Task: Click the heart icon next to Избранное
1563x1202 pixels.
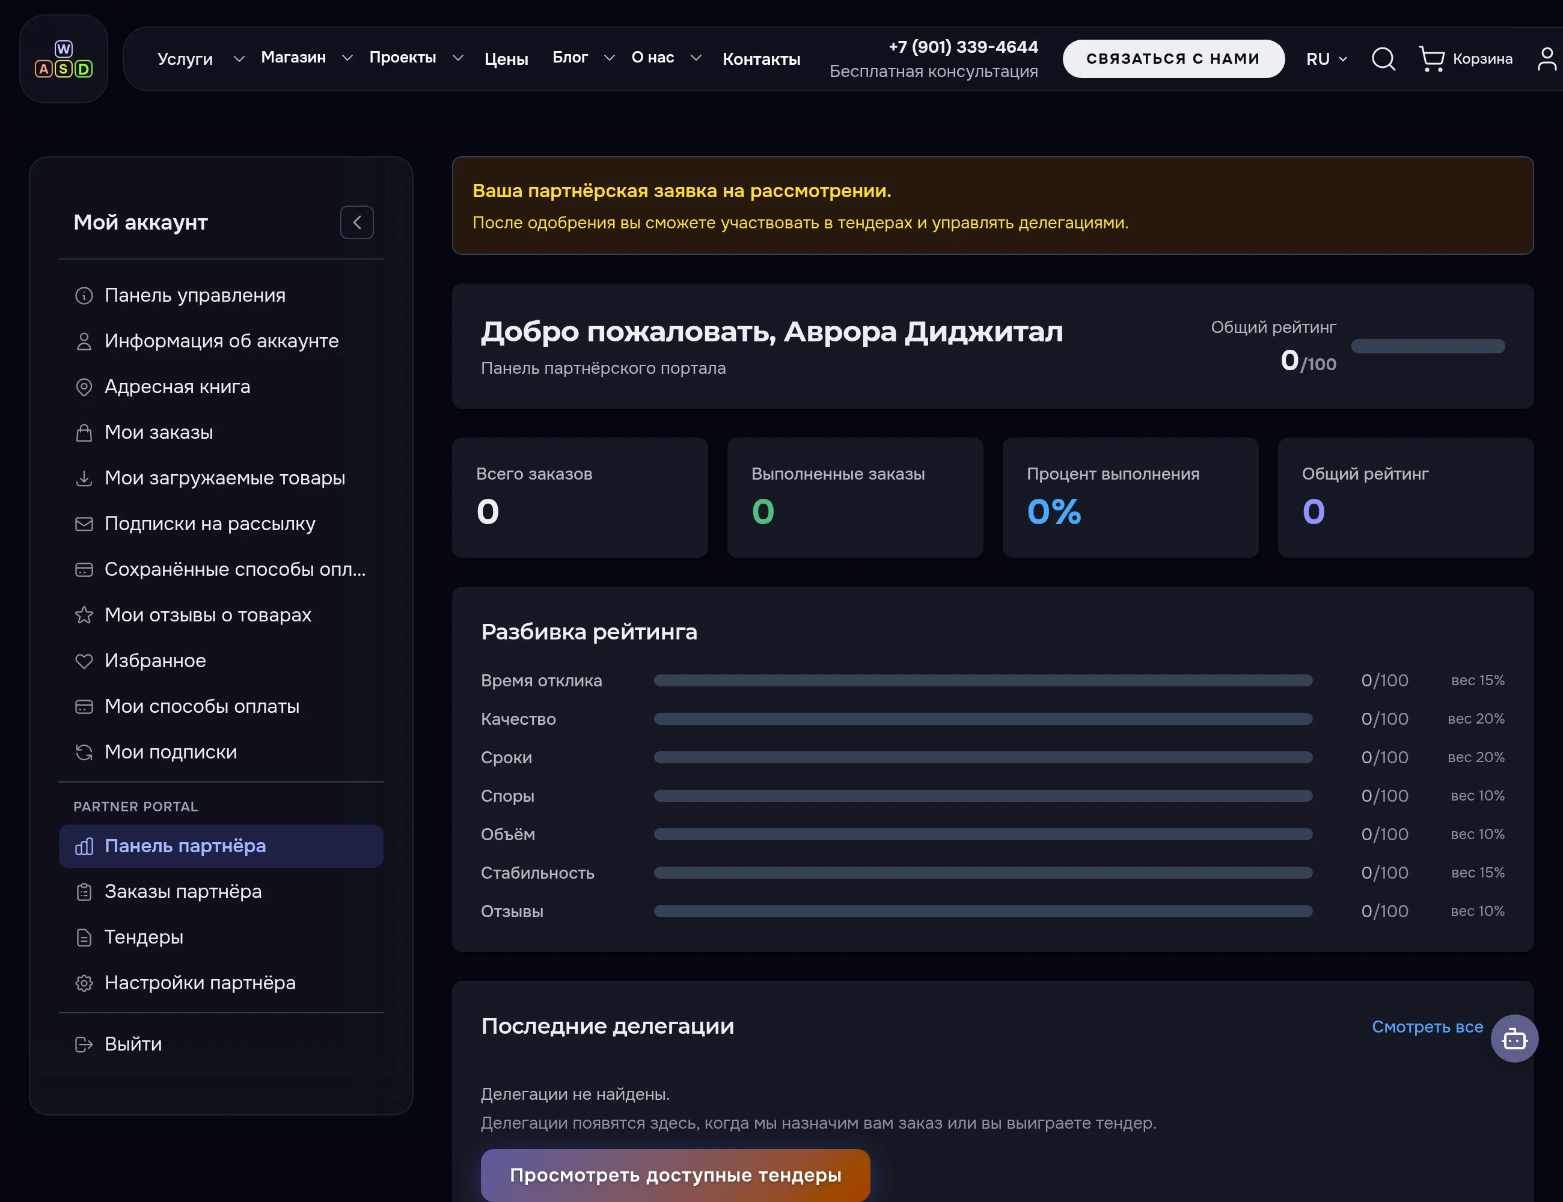Action: [x=84, y=661]
